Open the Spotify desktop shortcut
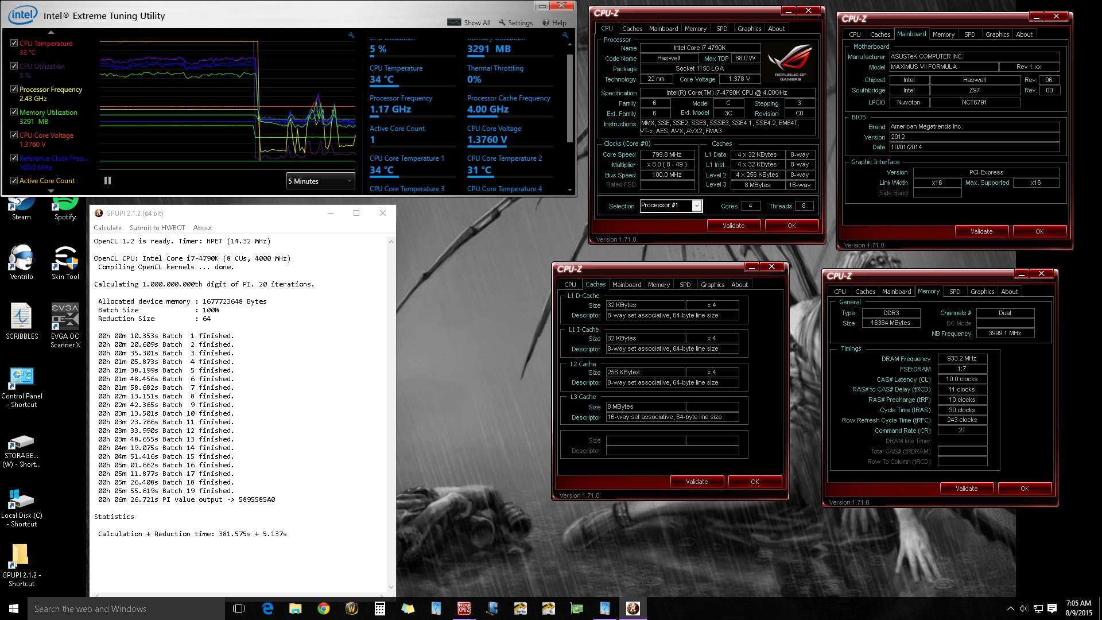1102x620 pixels. [65, 208]
